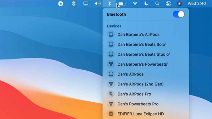Click headphone icon for Beats Solo³
The width and height of the screenshot is (212, 119).
111,44
